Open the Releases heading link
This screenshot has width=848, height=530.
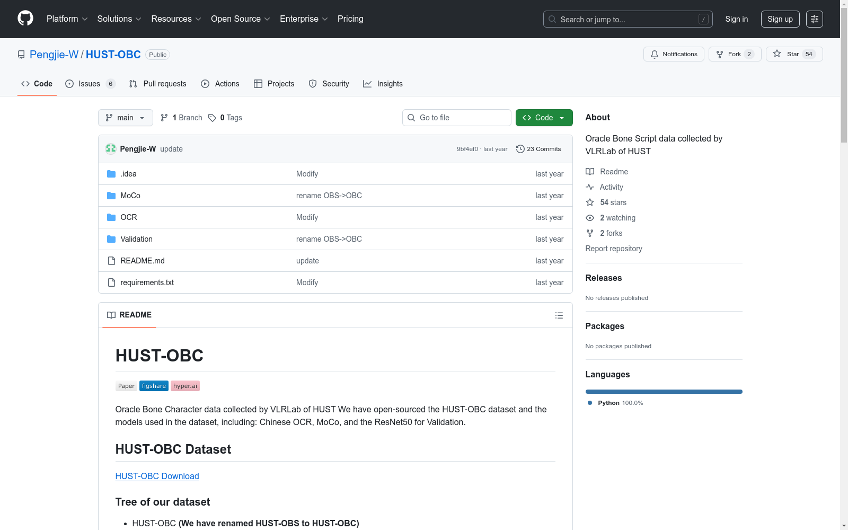tap(604, 278)
